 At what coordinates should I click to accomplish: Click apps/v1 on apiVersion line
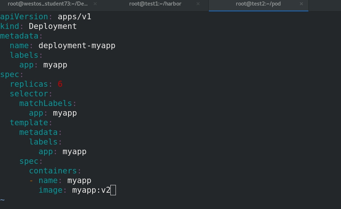(x=74, y=17)
